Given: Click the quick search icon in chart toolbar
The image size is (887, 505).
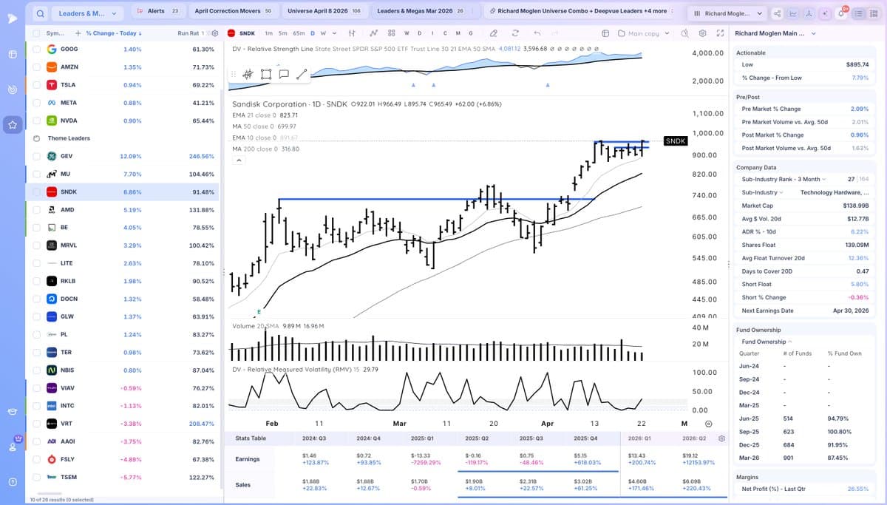Looking at the screenshot, I should click(684, 33).
